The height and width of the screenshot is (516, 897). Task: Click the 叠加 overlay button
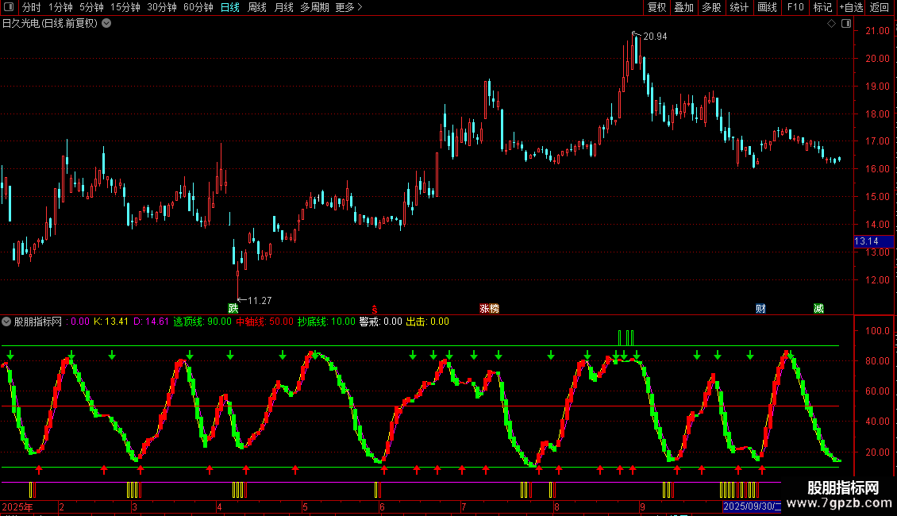[683, 7]
